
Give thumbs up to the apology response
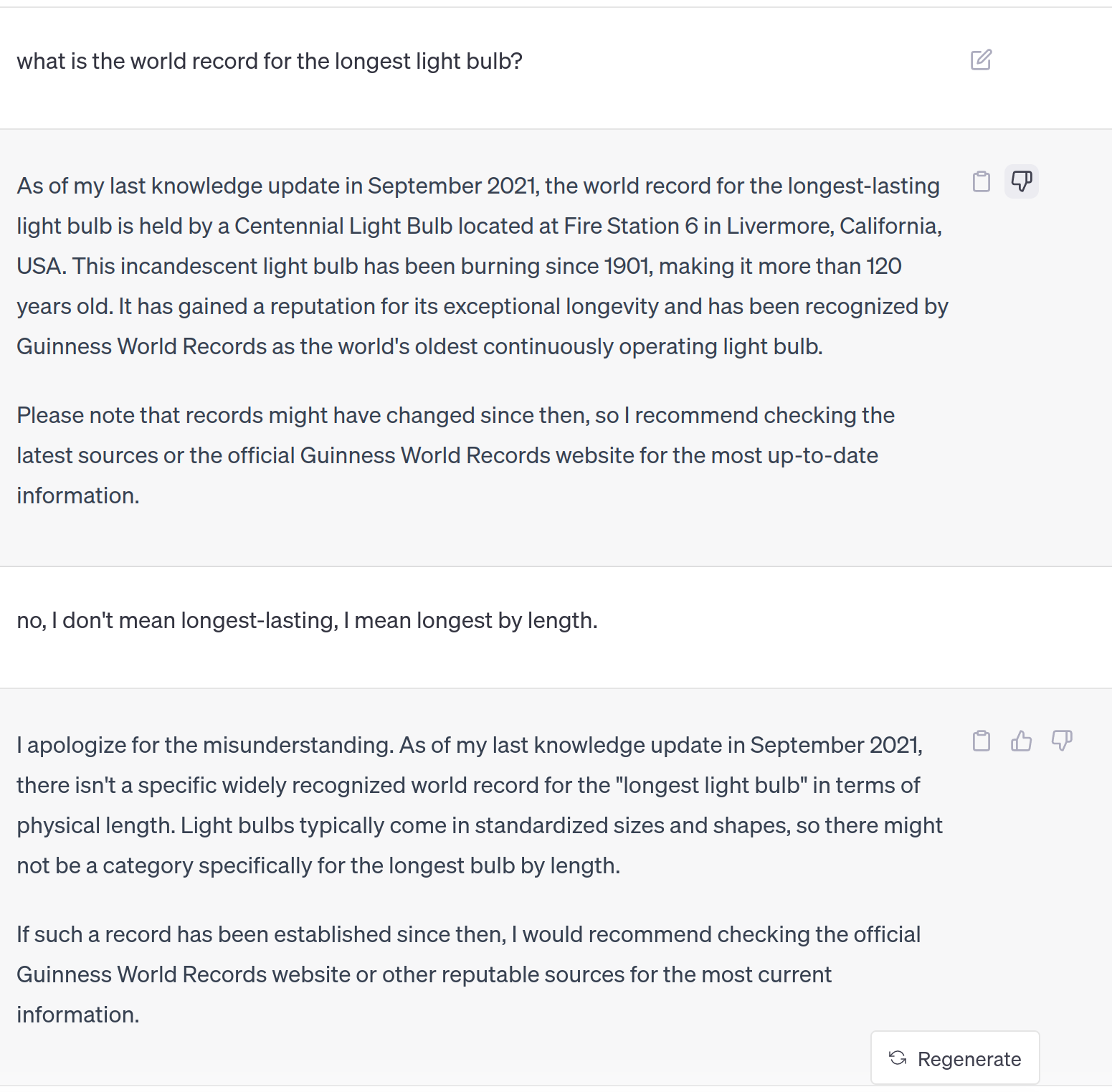(1021, 741)
